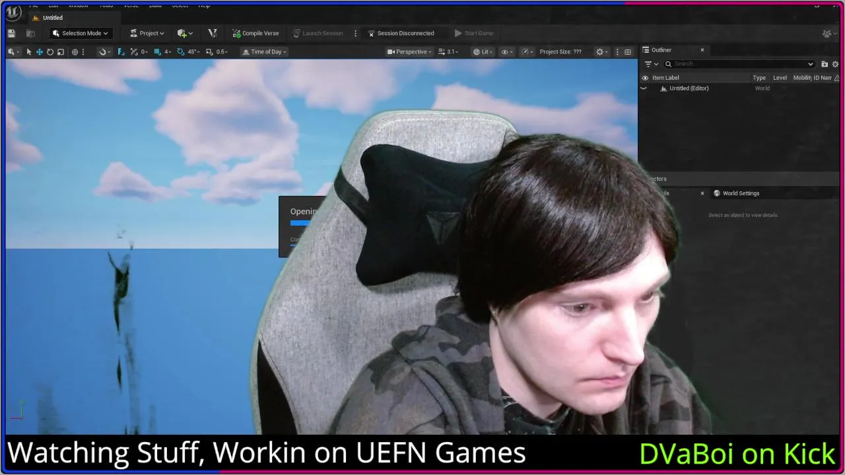Select the Translate move tool
Screen dimensions: 845x475
(40, 51)
